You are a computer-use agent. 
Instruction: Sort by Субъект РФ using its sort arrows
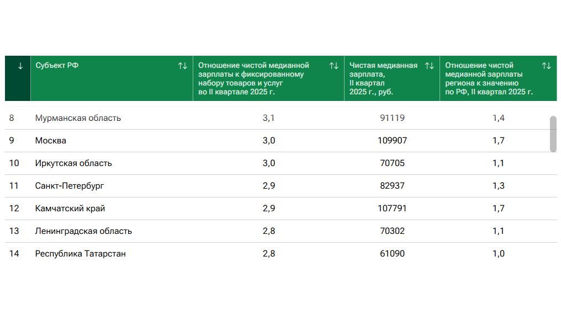[182, 66]
